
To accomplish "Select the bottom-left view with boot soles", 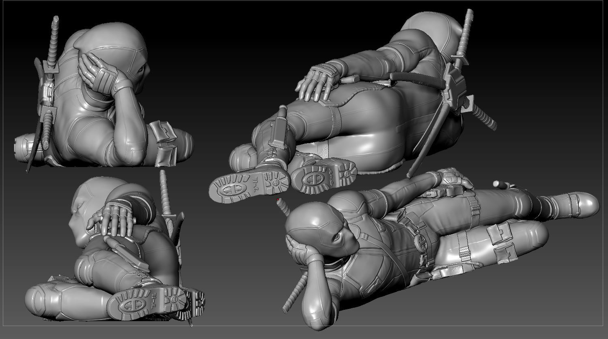I will (115, 247).
